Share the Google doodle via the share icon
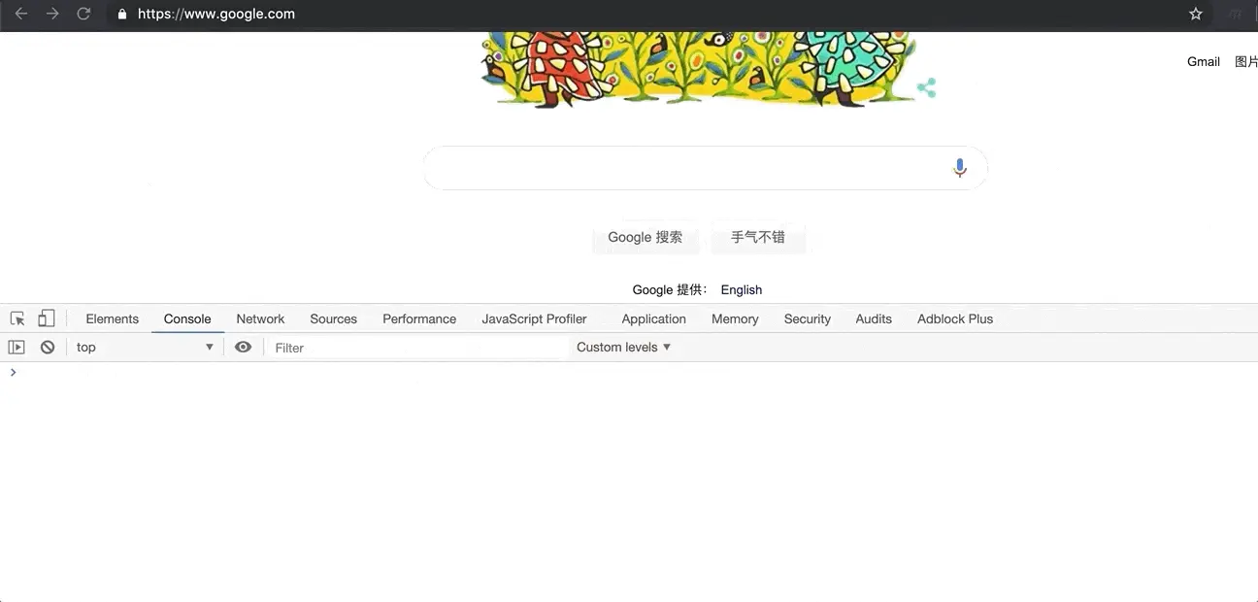Image resolution: width=1258 pixels, height=602 pixels. 926,88
